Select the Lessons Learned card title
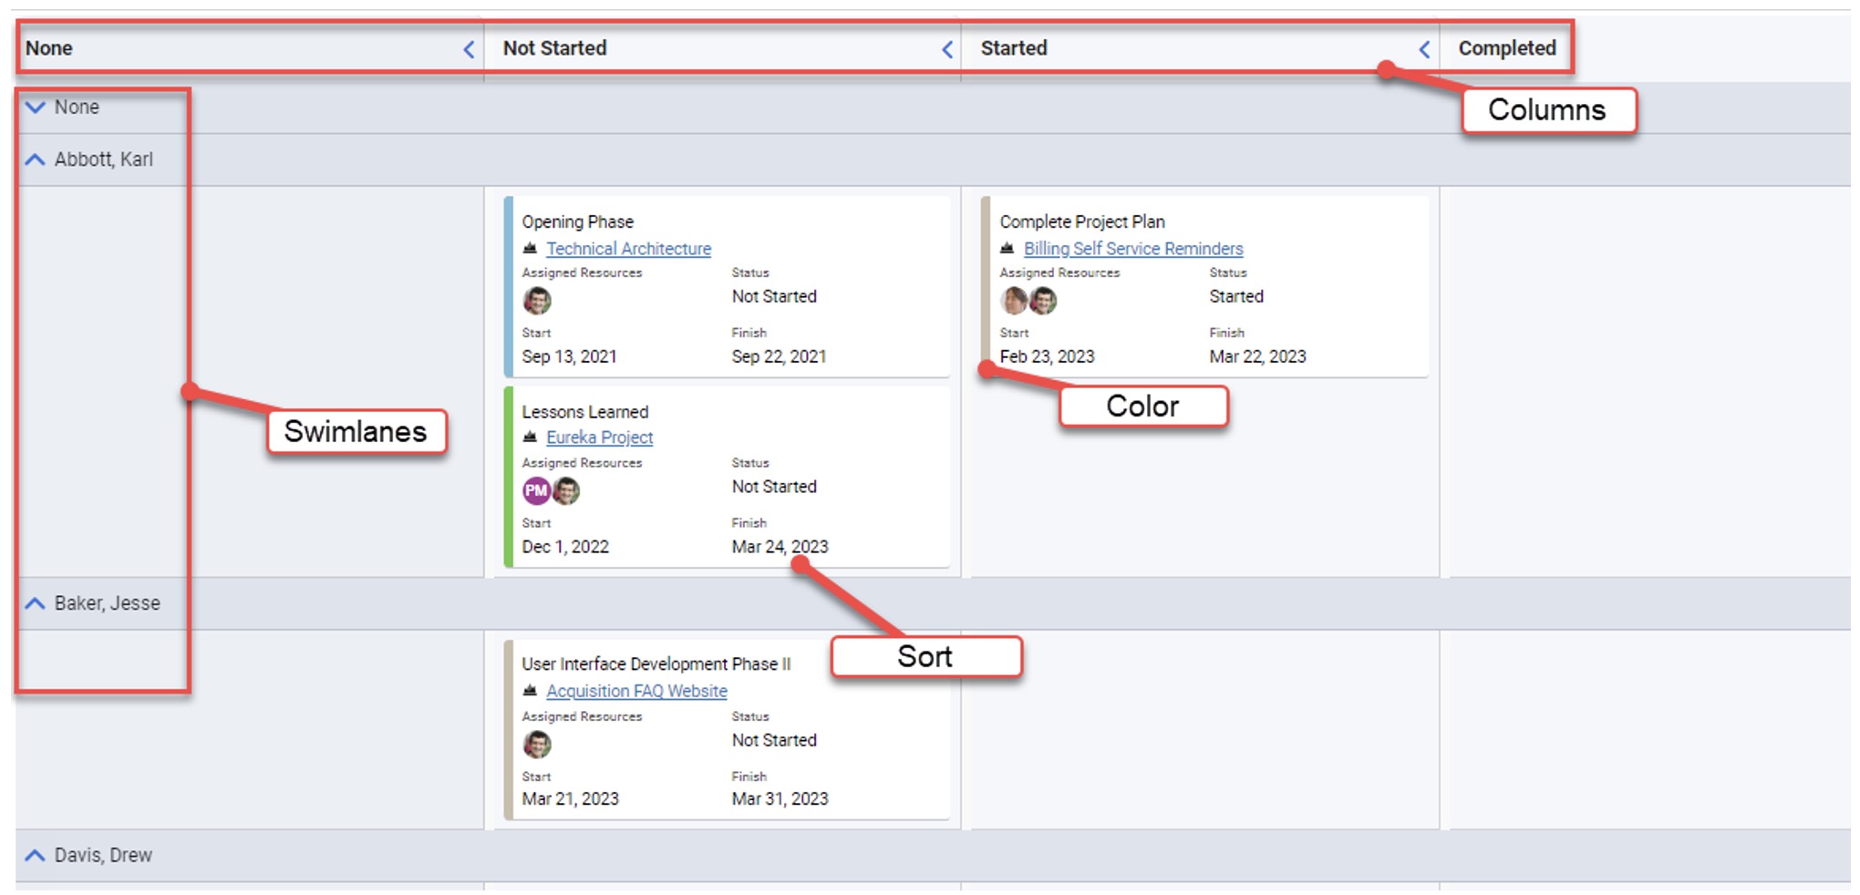1860x895 pixels. click(x=584, y=412)
